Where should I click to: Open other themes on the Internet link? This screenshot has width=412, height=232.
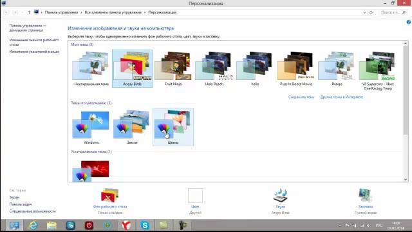point(342,97)
